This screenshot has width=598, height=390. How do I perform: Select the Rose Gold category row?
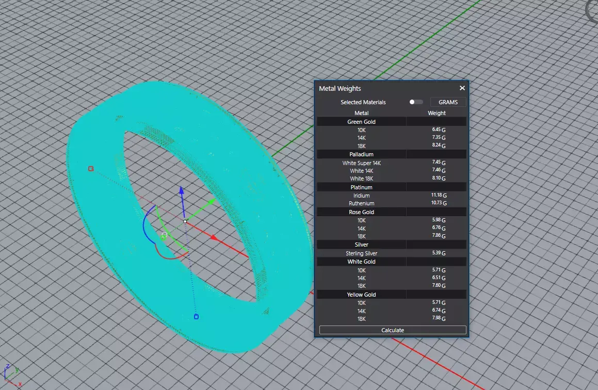click(391, 212)
